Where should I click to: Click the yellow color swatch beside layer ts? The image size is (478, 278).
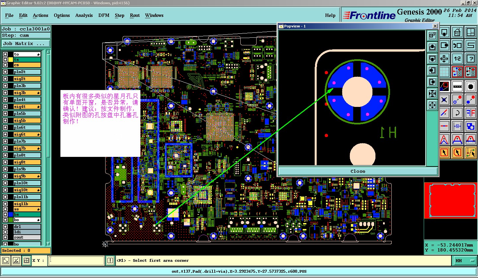click(x=11, y=60)
